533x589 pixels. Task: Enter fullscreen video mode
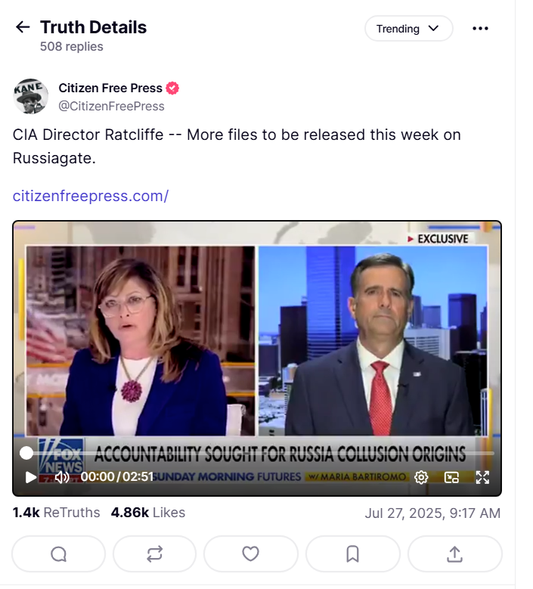(482, 477)
